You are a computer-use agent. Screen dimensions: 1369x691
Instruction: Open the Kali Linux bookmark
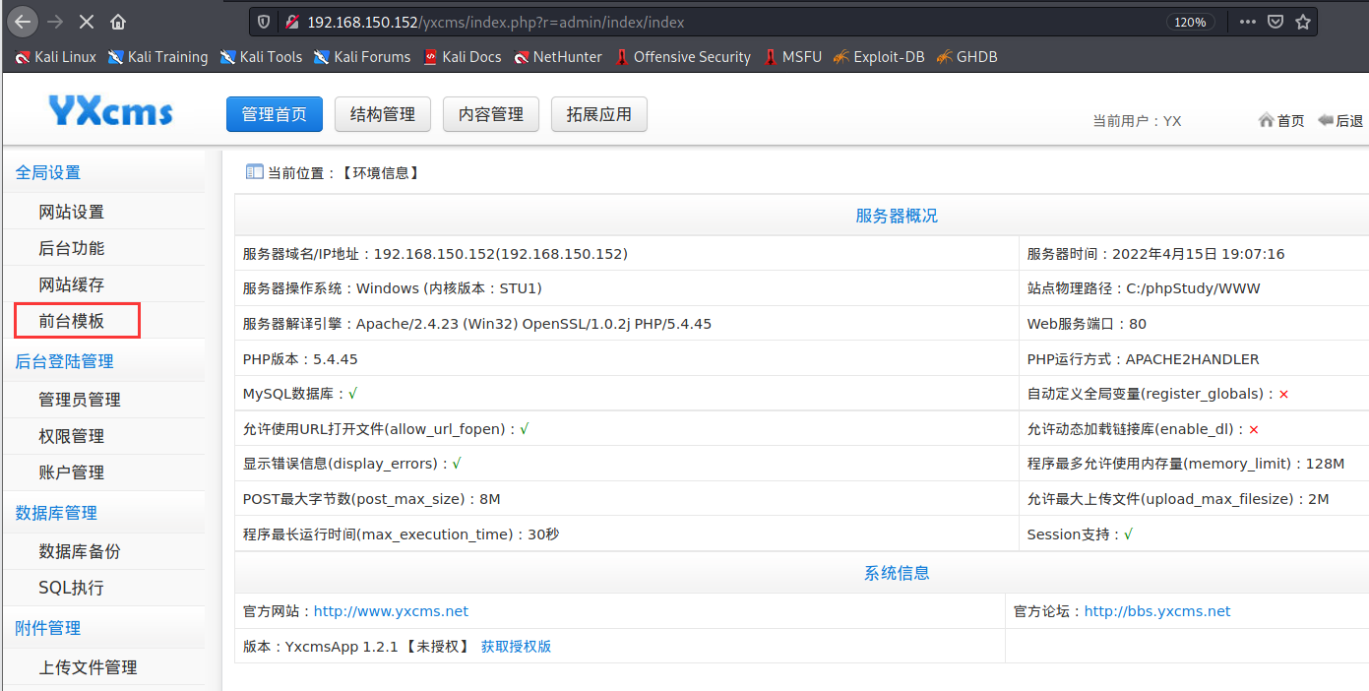pyautogui.click(x=55, y=57)
